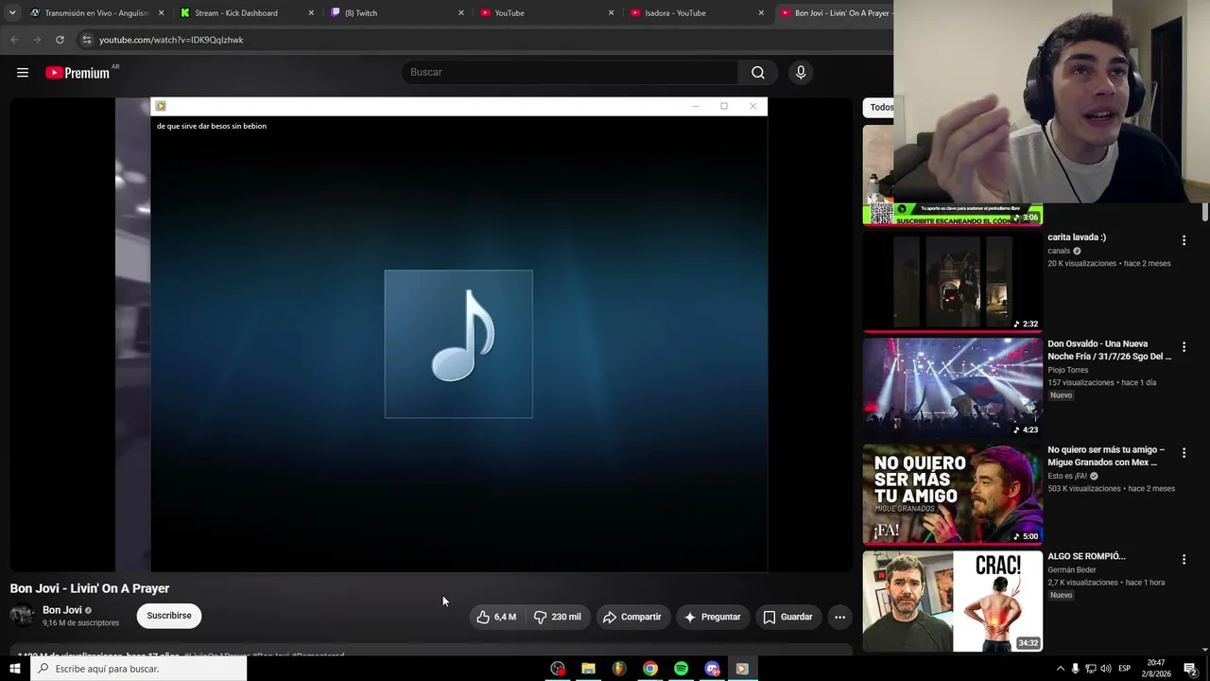Show hidden system tray icons

tap(1060, 669)
